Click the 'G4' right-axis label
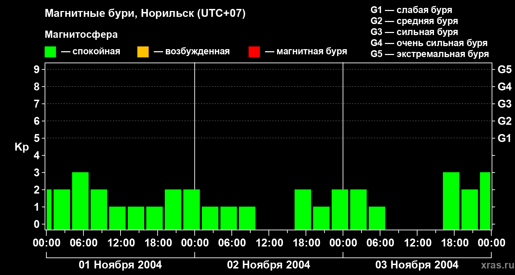This screenshot has width=515, height=275. (x=505, y=87)
